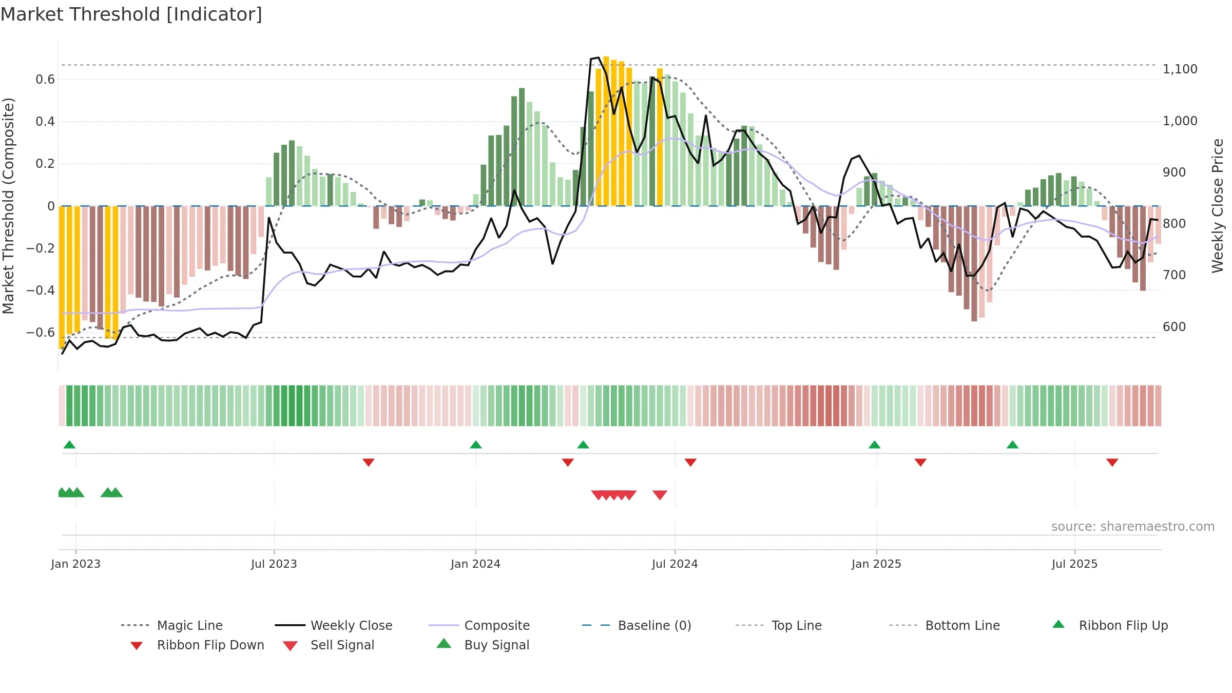Click the 'Jul 2025' x-axis label
The height and width of the screenshot is (693, 1232).
coord(1075,564)
